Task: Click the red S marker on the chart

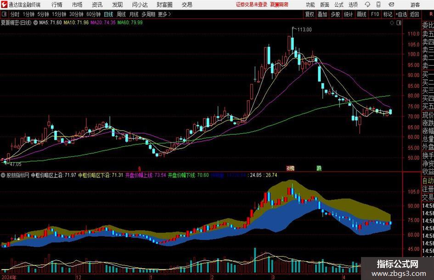Action: [x=140, y=169]
